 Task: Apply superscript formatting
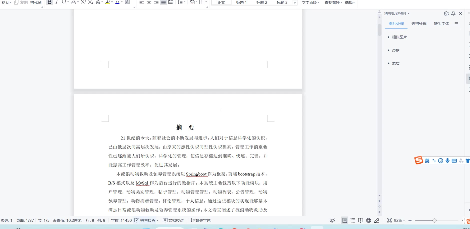83,2
